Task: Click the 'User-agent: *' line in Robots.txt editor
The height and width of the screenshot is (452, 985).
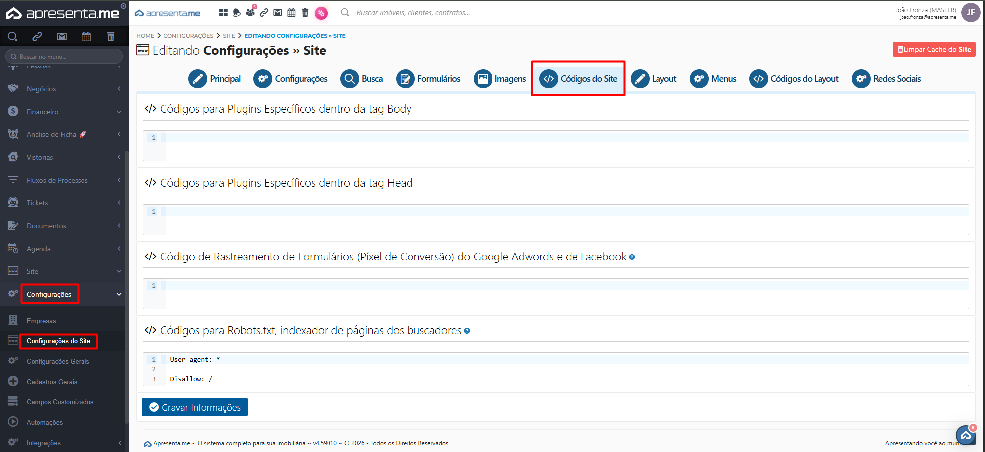Action: tap(195, 360)
